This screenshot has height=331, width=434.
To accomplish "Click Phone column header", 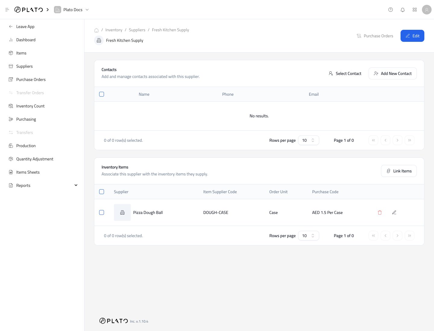I will [228, 94].
